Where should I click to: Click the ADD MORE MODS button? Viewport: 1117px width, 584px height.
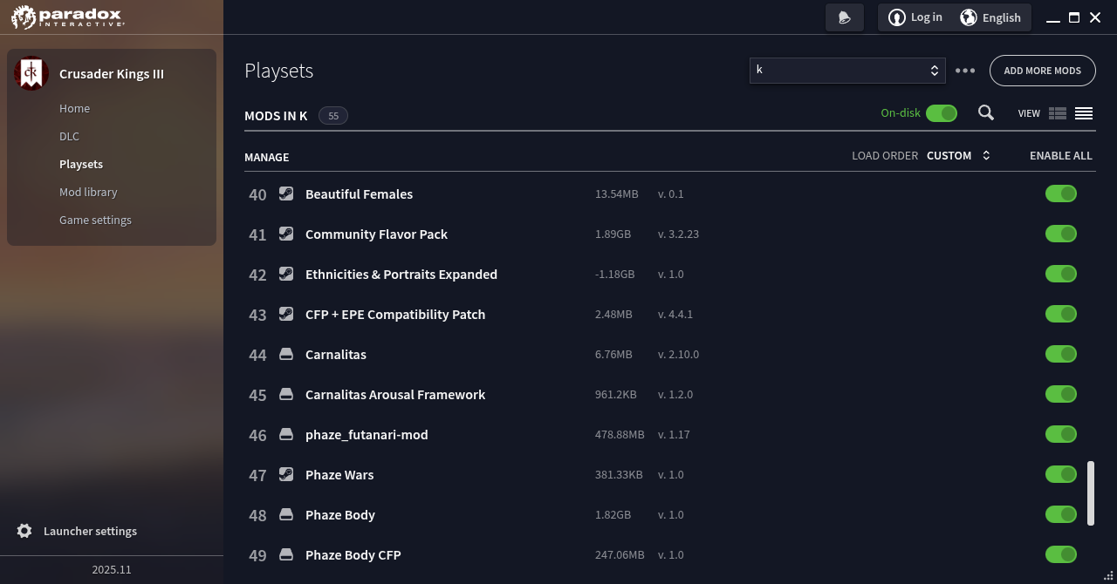[1042, 71]
